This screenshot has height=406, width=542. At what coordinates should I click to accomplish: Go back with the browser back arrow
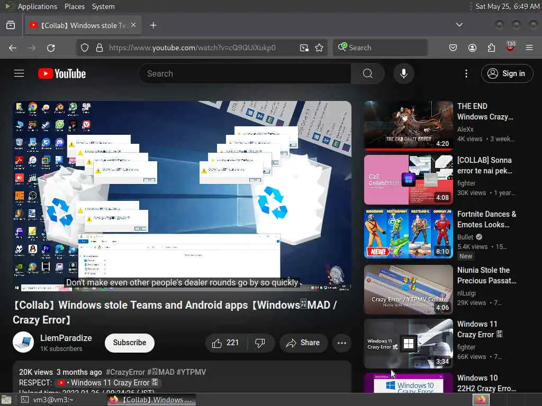point(13,48)
